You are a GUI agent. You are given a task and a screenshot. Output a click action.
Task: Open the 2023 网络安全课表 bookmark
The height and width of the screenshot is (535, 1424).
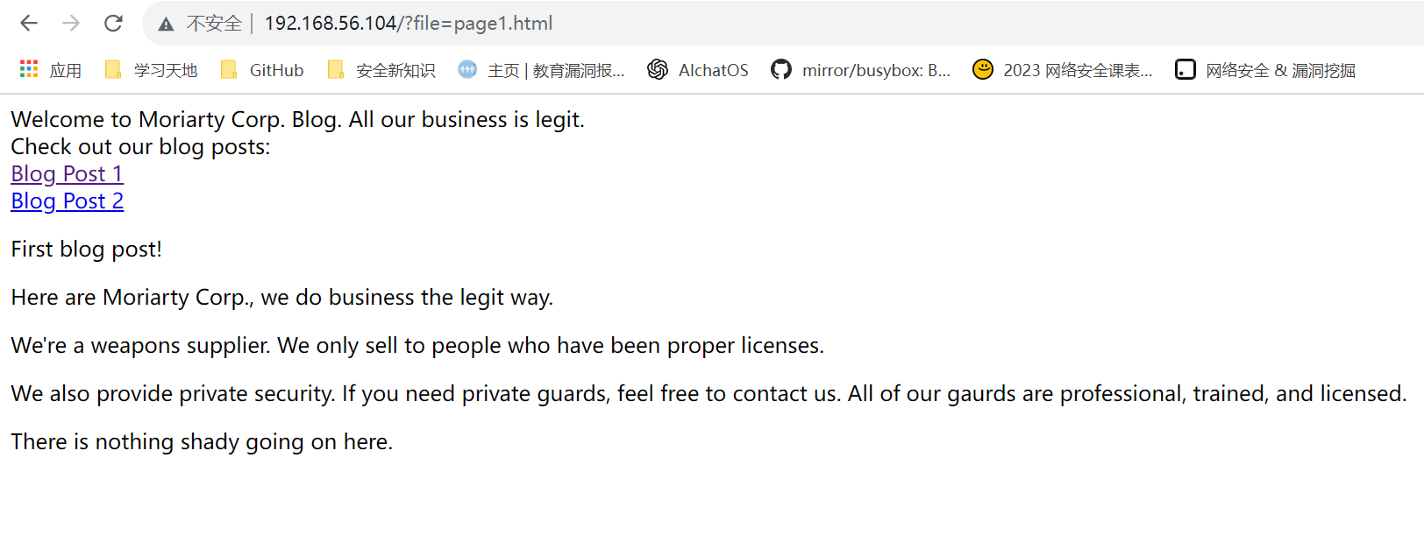pos(1063,70)
